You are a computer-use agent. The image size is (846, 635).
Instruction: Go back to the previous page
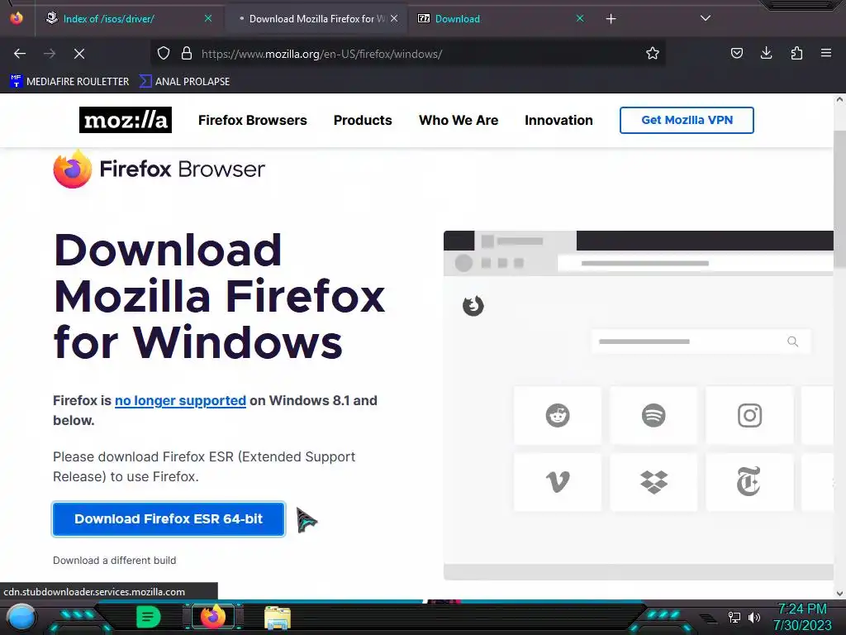coord(20,54)
